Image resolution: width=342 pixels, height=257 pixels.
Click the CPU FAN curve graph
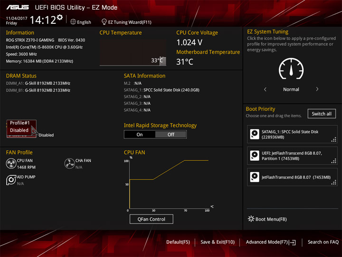pyautogui.click(x=169, y=184)
